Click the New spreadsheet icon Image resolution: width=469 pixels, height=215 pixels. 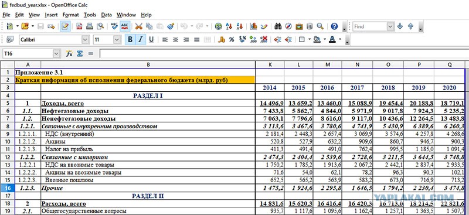pos(10,26)
